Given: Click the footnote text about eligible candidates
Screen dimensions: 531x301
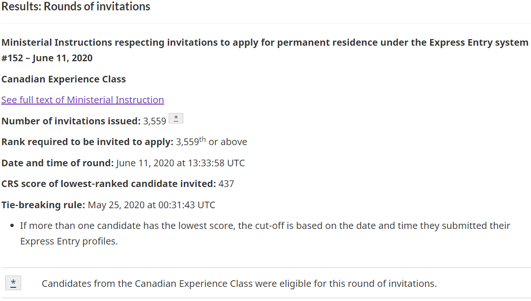Looking at the screenshot, I should 239,284.
